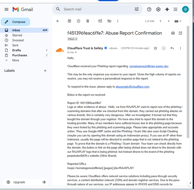This screenshot has width=194, height=190.
Task: Open Google apps grid
Action: (x=175, y=9)
